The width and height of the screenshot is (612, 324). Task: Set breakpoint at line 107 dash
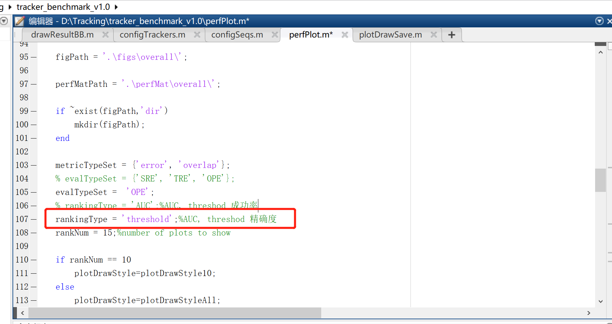[33, 219]
